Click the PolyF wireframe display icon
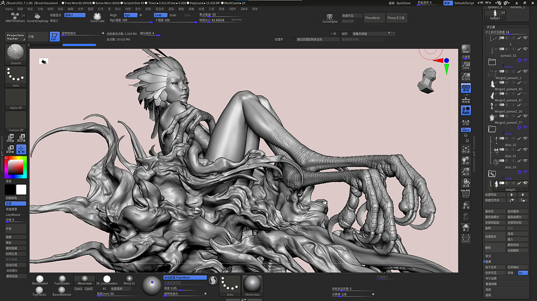 pyautogui.click(x=466, y=194)
